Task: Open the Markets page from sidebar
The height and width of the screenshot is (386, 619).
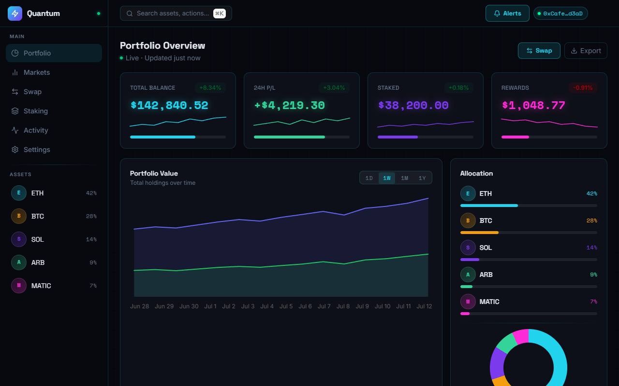Action: click(x=54, y=72)
